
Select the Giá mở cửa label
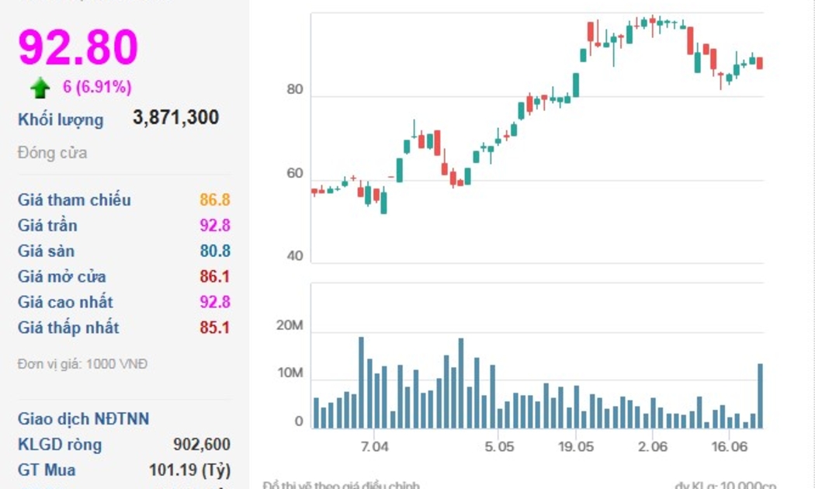(62, 277)
